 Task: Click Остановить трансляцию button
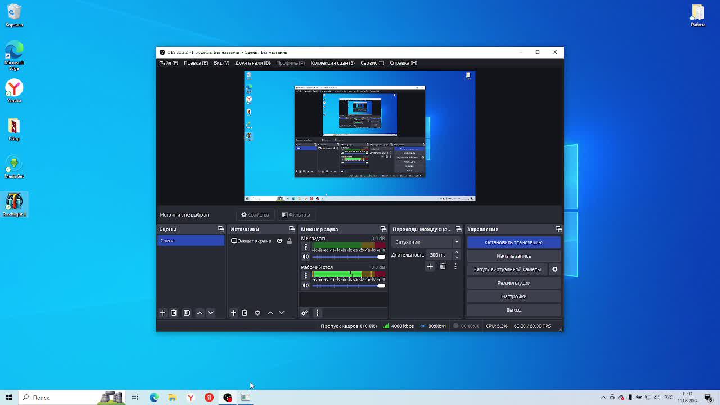(x=514, y=242)
